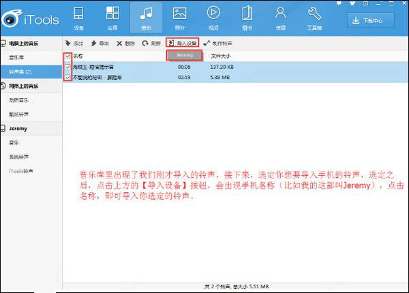
Task: Uncheck the 不能说的秘密 ringtone checkbox
Action: tap(67, 78)
